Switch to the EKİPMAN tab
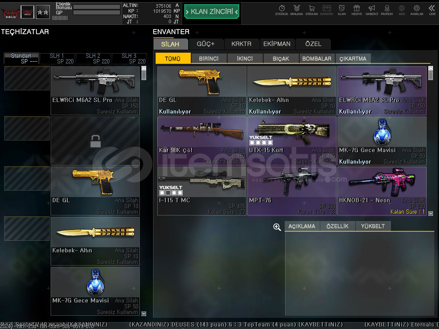Image resolution: width=439 pixels, height=329 pixels. 277,44
